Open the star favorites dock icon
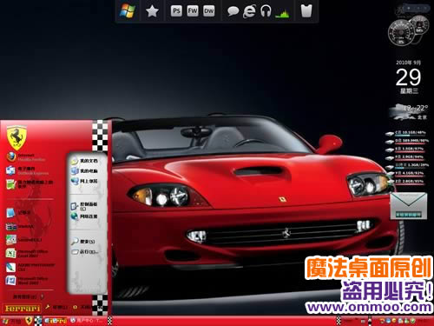Screen dimensions: 434x326 pos(152,11)
